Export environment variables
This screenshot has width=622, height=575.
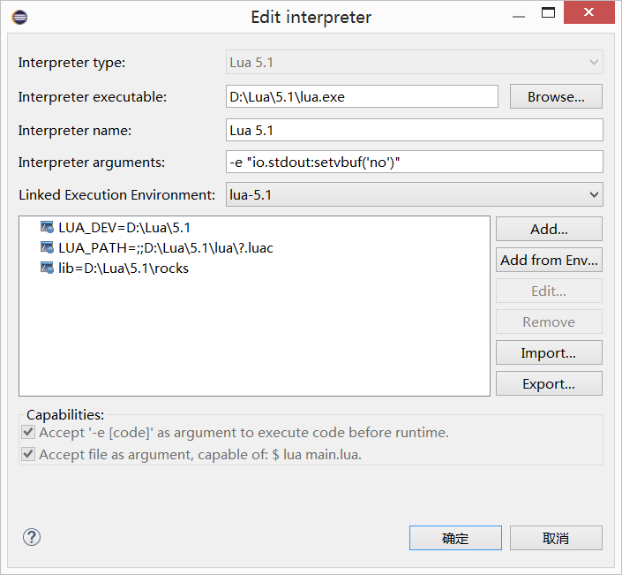click(549, 383)
